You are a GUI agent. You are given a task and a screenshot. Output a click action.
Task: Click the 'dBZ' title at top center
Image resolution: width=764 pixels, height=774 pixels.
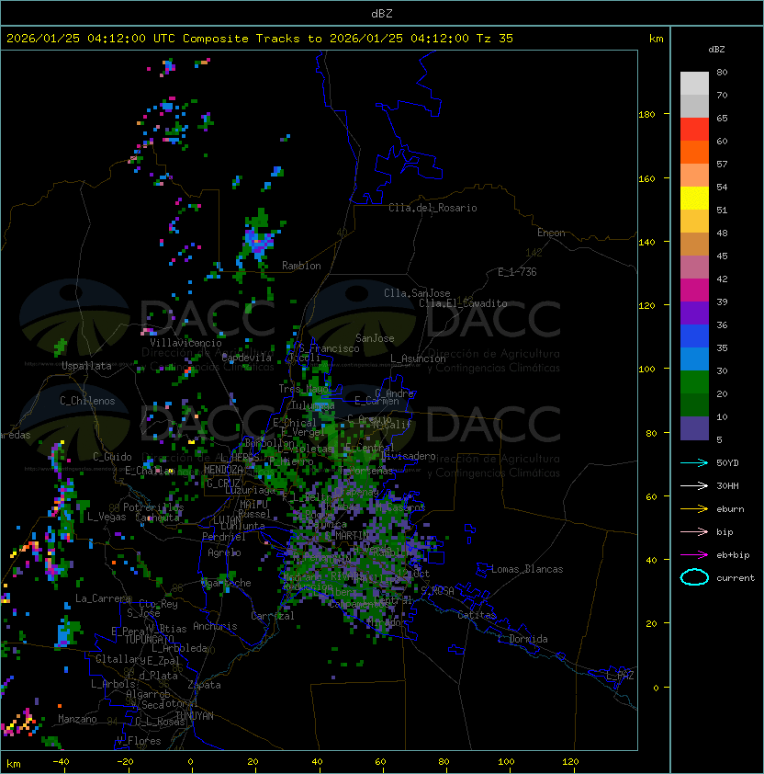click(382, 13)
